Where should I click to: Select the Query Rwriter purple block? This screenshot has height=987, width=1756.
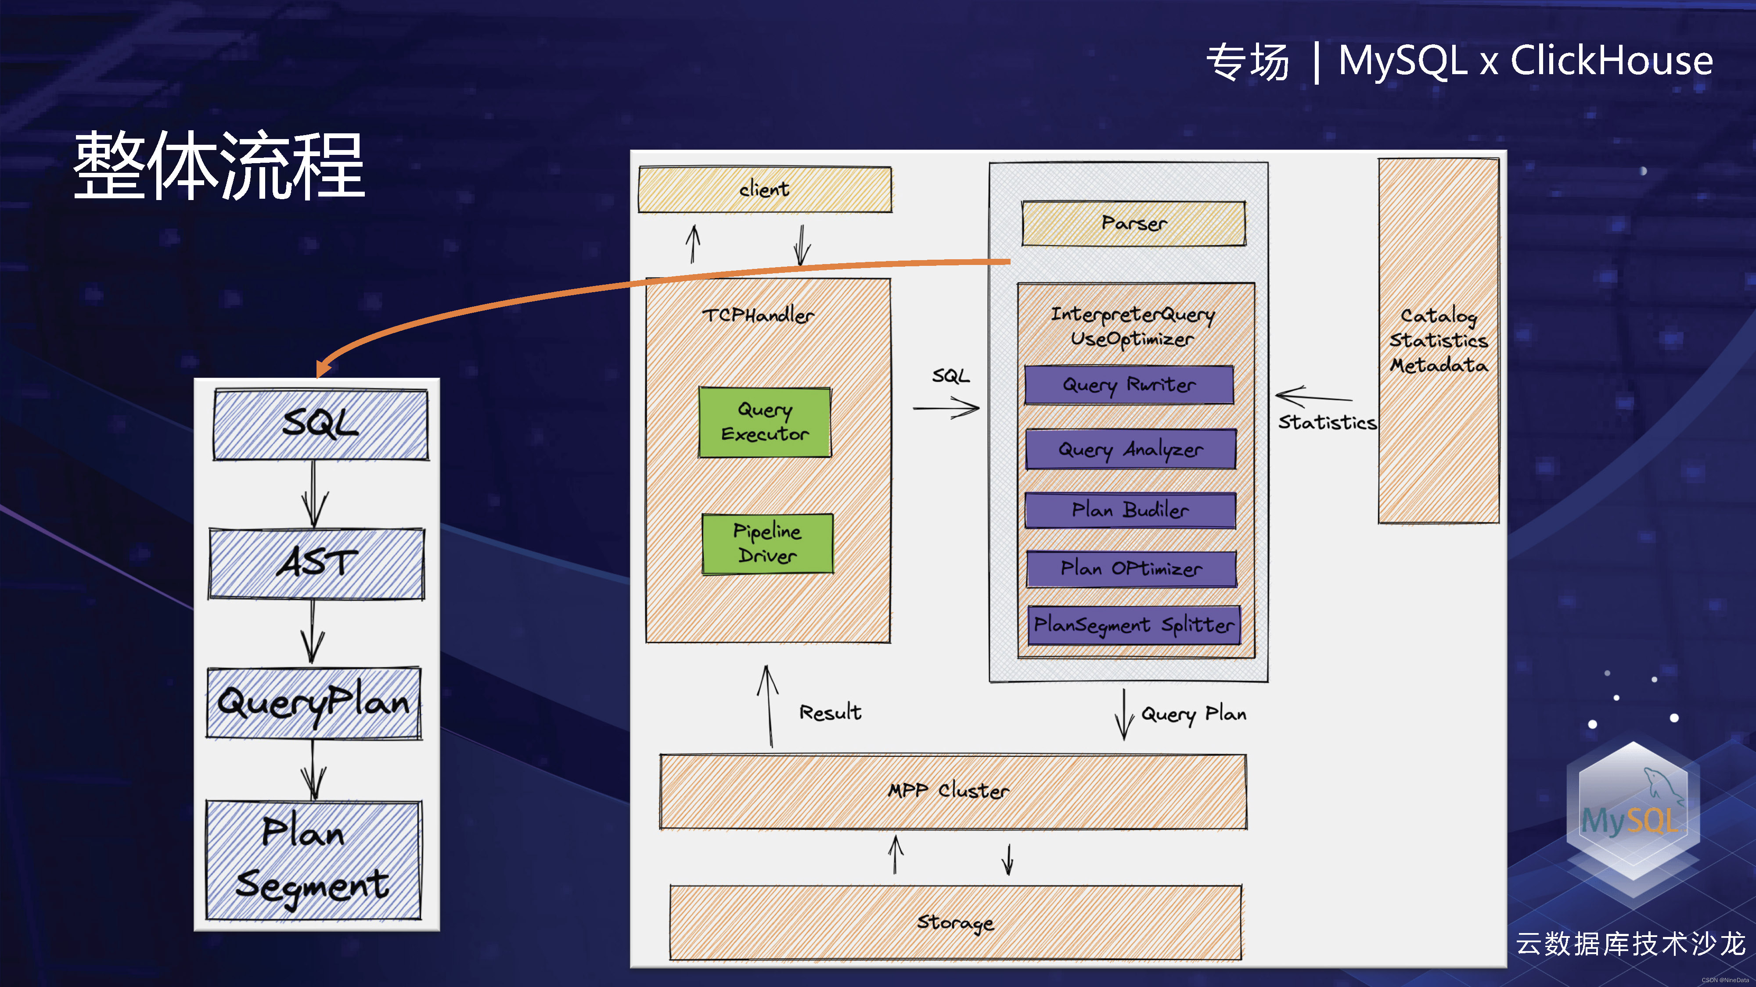pyautogui.click(x=1129, y=386)
